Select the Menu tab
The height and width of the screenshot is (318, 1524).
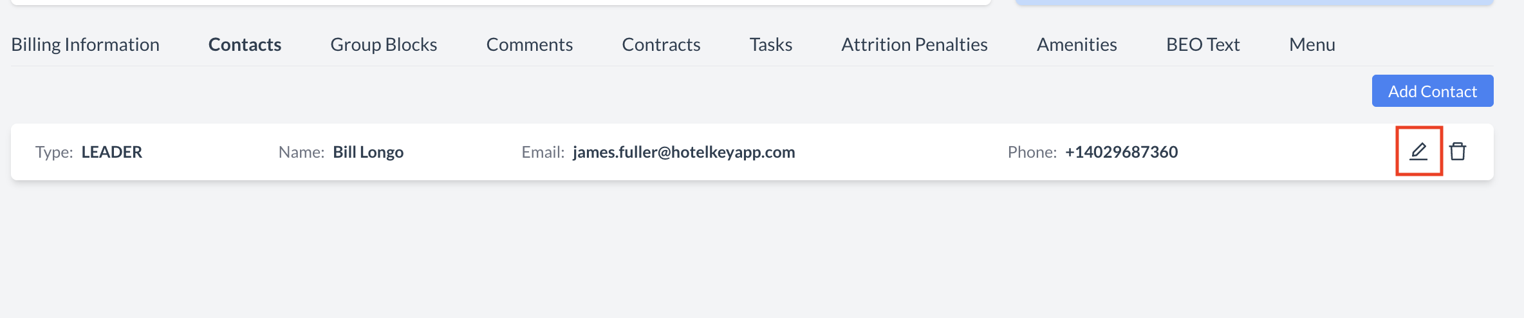pyautogui.click(x=1312, y=44)
